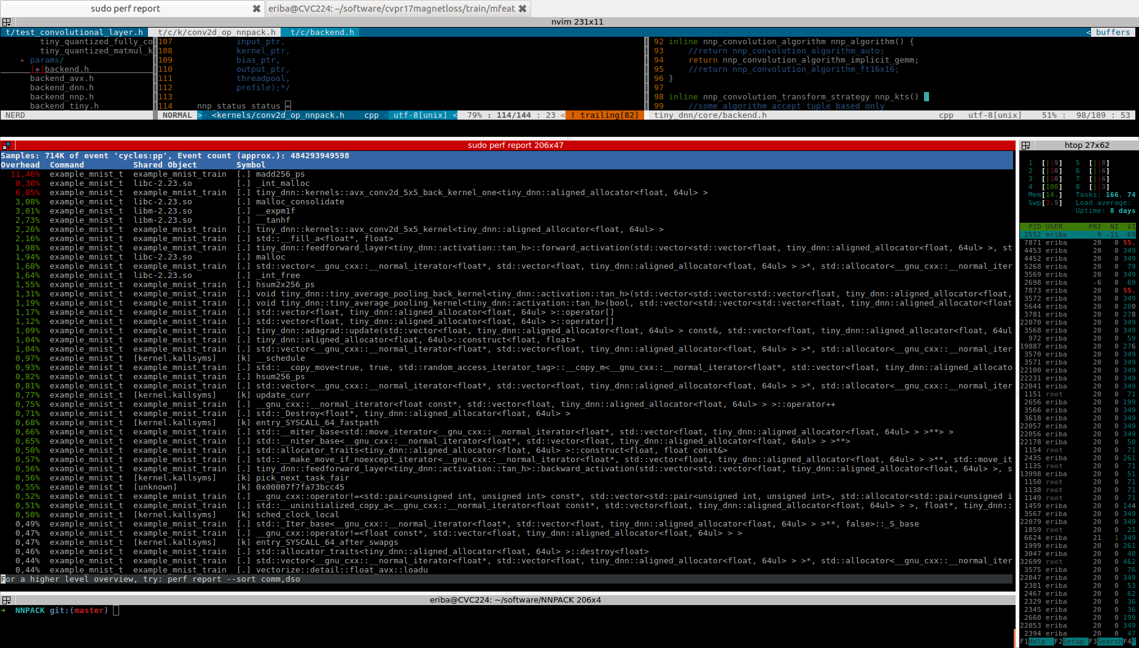Select the vectorize::detail::float_avx::loadu row

pos(507,570)
